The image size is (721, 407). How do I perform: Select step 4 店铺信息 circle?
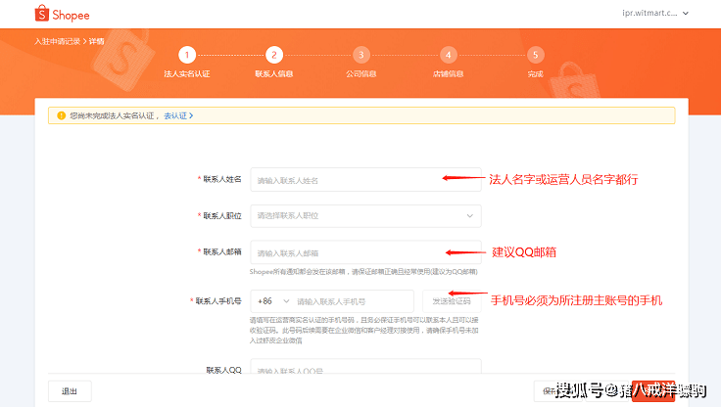[448, 55]
